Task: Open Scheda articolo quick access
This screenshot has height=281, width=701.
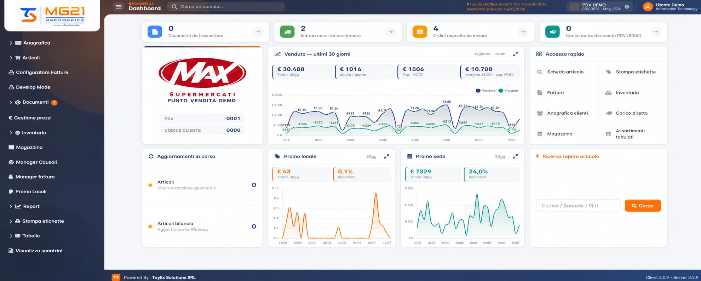Action: (x=564, y=72)
